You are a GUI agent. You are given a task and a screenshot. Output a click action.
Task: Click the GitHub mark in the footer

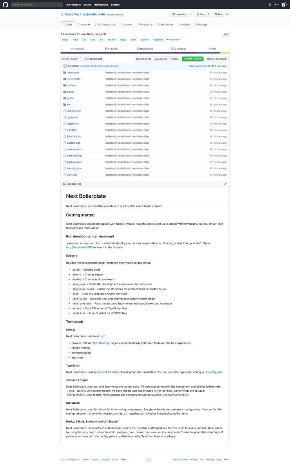click(x=149, y=460)
